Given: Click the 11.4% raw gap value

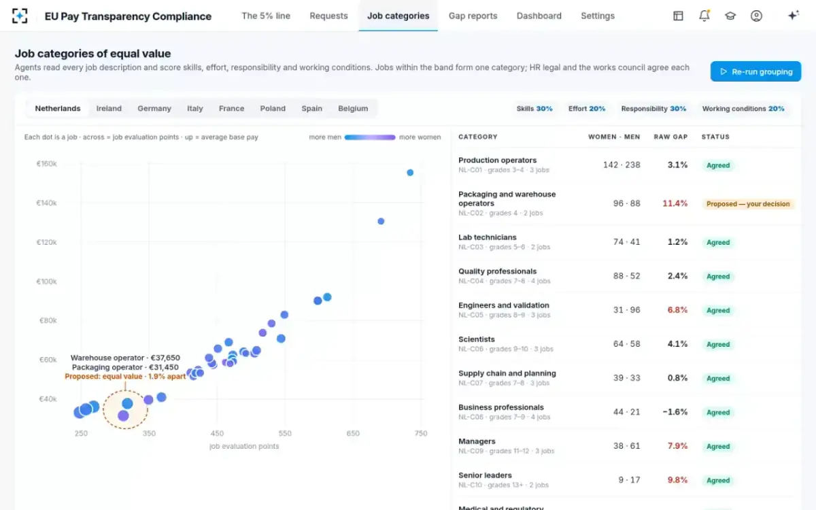Looking at the screenshot, I should [675, 203].
